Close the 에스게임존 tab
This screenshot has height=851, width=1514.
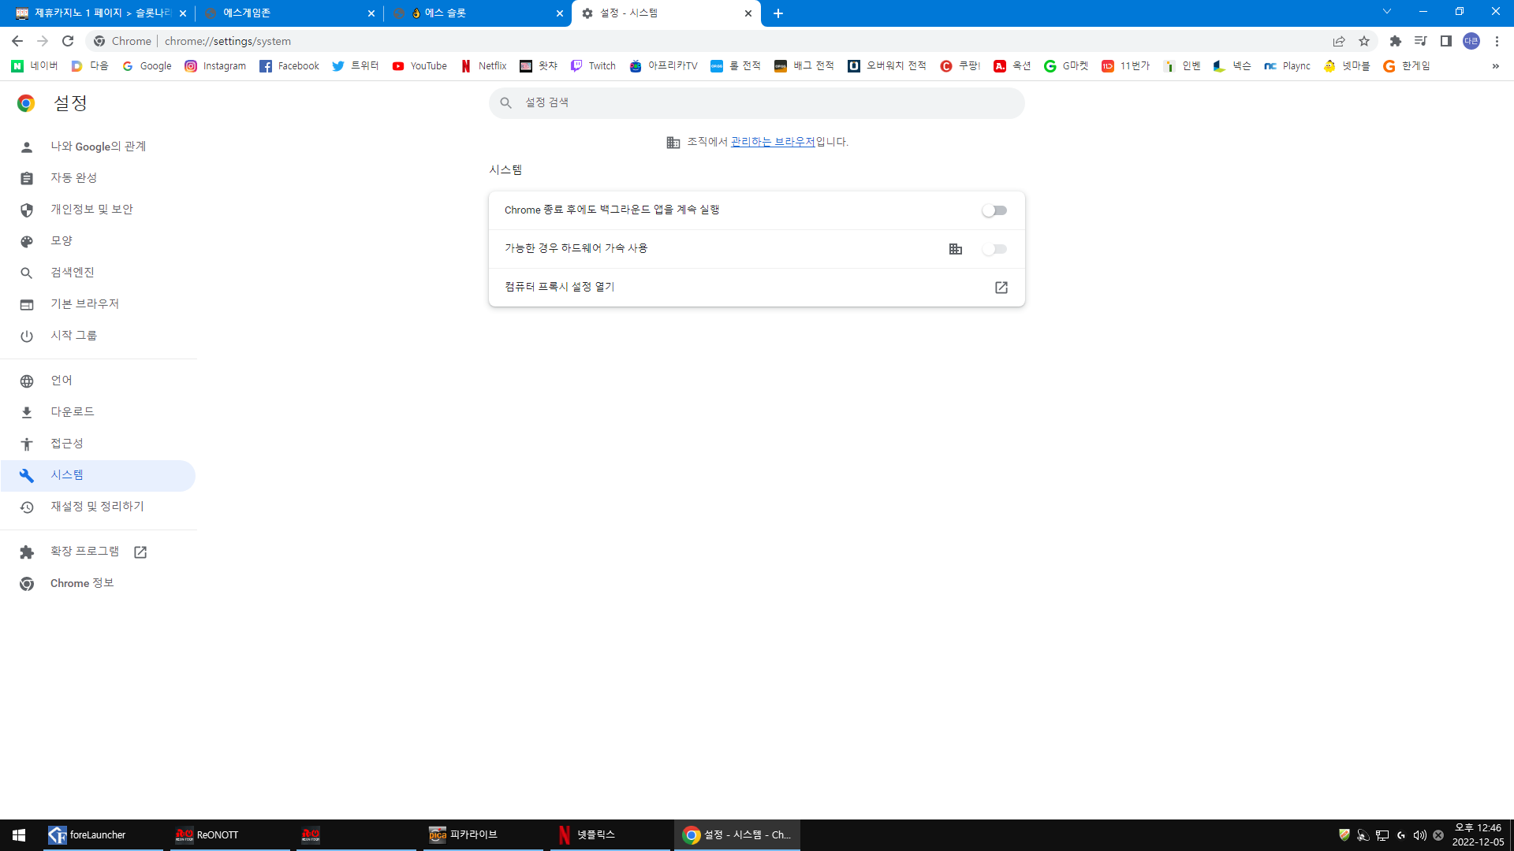click(371, 13)
